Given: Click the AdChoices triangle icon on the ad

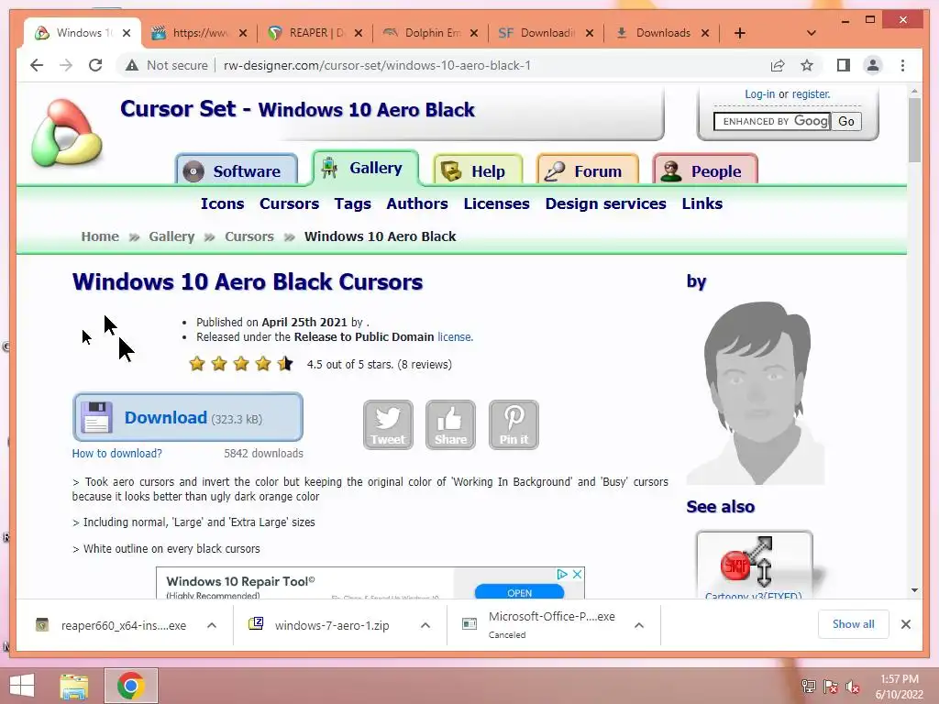Looking at the screenshot, I should pos(562,574).
